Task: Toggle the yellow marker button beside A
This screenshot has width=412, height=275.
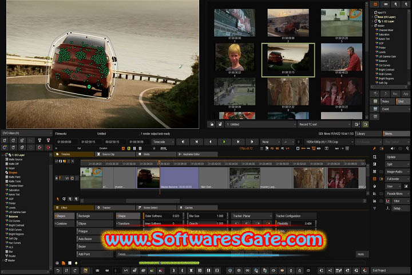Action: [129, 148]
